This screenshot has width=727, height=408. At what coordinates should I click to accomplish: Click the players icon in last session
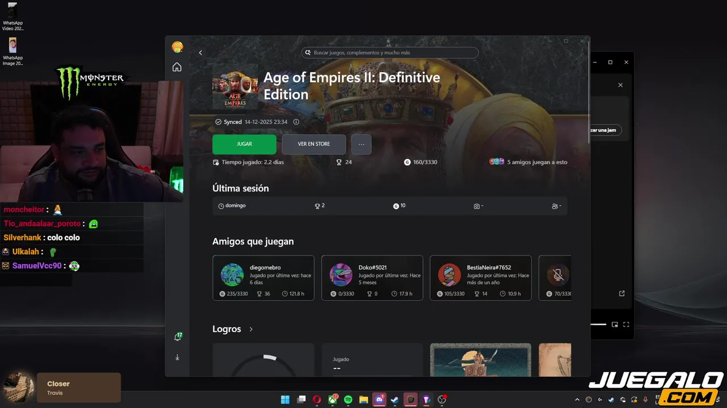pos(555,206)
